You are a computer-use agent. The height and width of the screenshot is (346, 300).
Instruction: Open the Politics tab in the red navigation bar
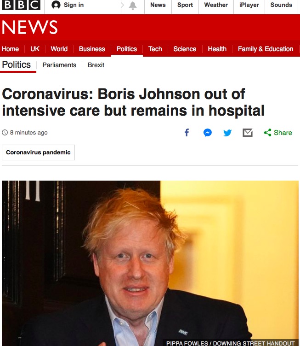[x=127, y=49]
